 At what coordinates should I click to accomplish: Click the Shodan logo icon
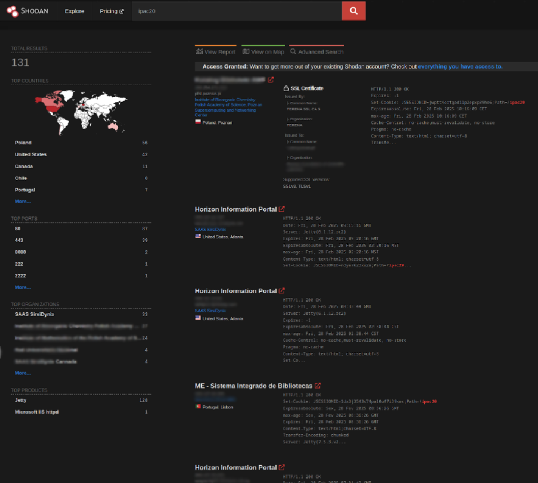coord(13,11)
